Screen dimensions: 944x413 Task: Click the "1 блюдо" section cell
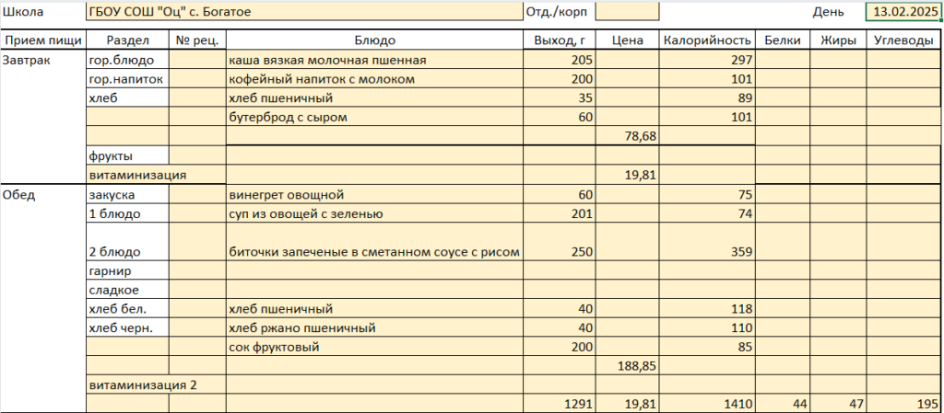(x=127, y=214)
